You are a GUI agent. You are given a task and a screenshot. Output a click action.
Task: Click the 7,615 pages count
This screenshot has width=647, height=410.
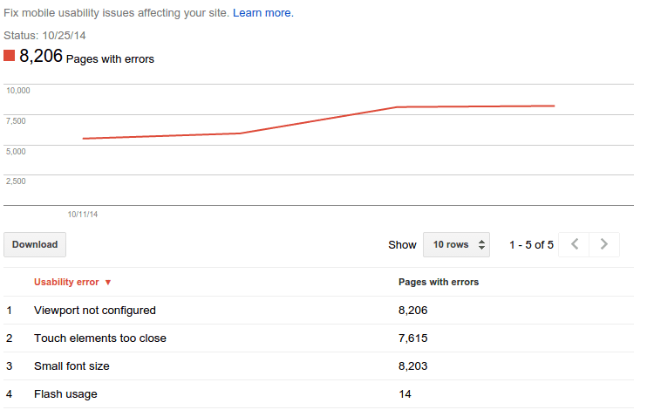412,338
